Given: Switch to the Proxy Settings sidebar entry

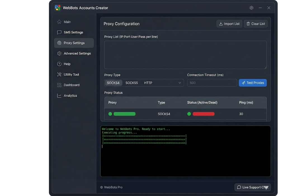Looking at the screenshot, I should (x=74, y=43).
